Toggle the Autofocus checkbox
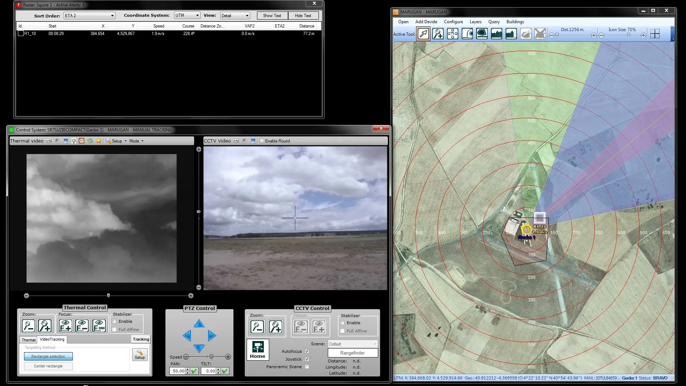 coord(307,351)
